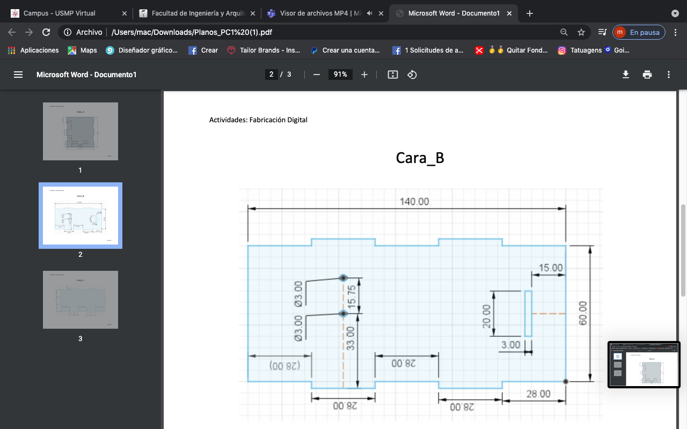Reload the current page
The height and width of the screenshot is (429, 687).
(46, 32)
